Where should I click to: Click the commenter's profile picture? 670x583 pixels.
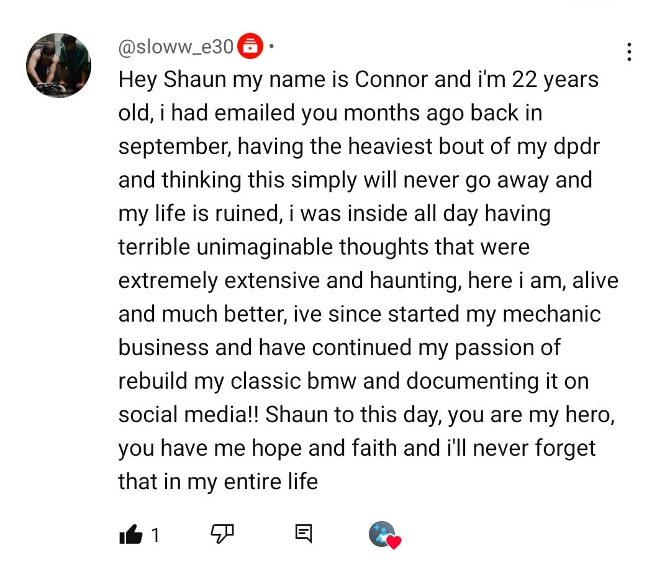point(58,65)
